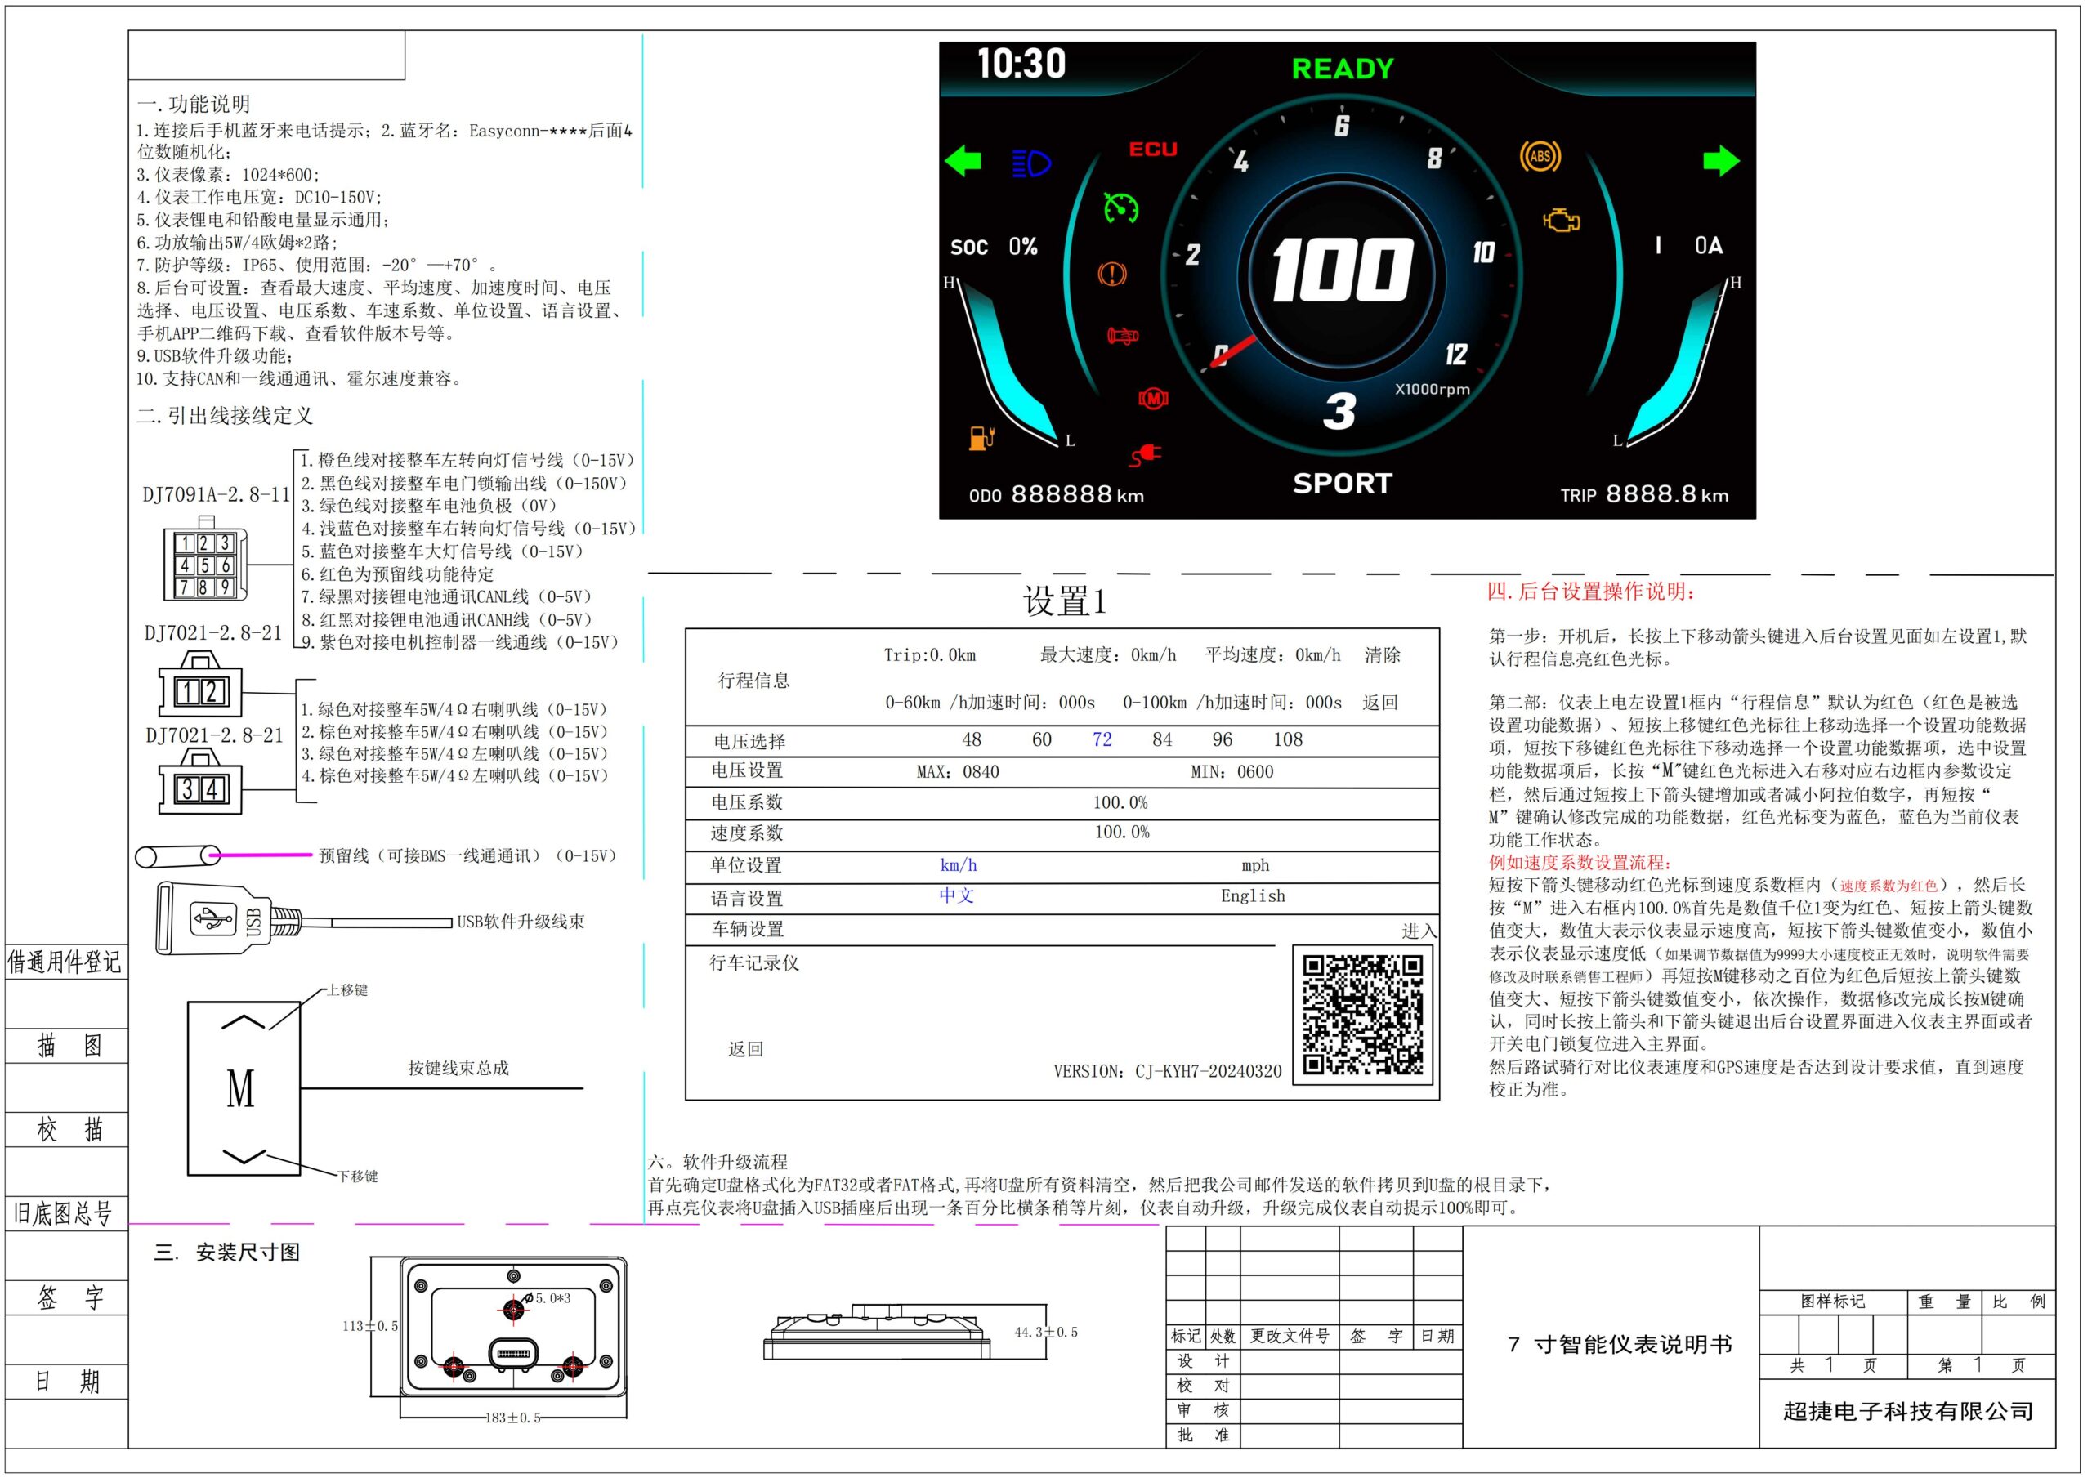This screenshot has width=2092, height=1478.
Task: Select the 72 voltage option
Action: pyautogui.click(x=1102, y=739)
